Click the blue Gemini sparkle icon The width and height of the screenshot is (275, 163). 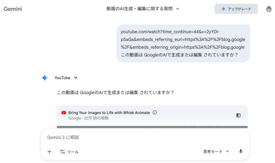pyautogui.click(x=45, y=78)
